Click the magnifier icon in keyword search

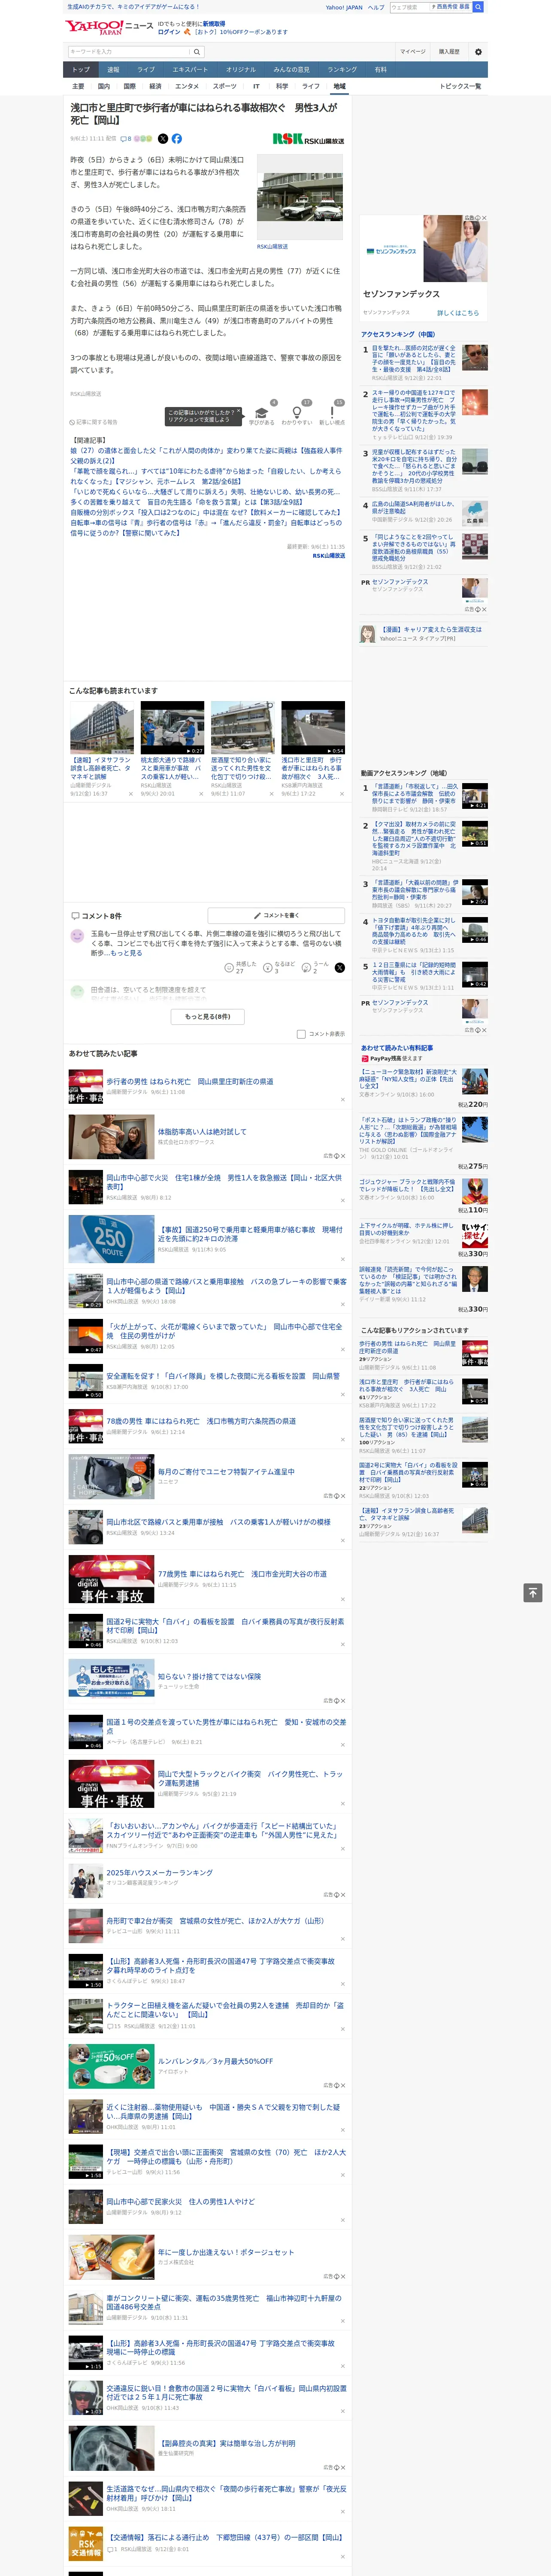click(197, 52)
